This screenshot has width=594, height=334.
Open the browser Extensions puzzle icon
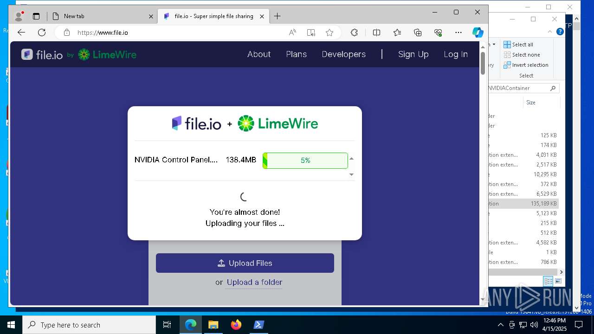pyautogui.click(x=354, y=32)
